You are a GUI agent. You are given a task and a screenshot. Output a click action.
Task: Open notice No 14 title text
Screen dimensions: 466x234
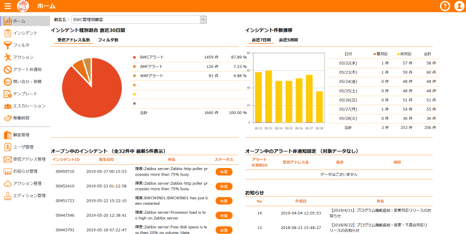(x=380, y=213)
